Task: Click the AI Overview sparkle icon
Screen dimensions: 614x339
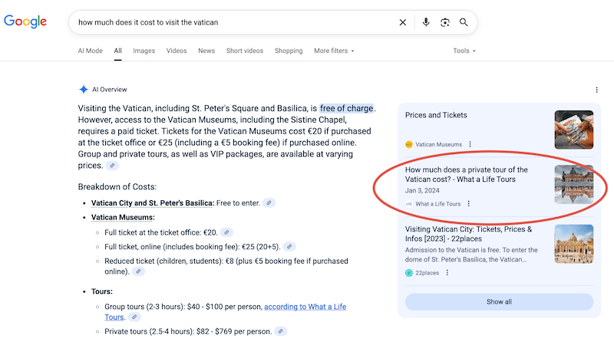Action: click(84, 89)
